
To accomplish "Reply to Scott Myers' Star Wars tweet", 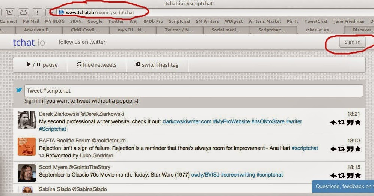I will click(x=333, y=176).
